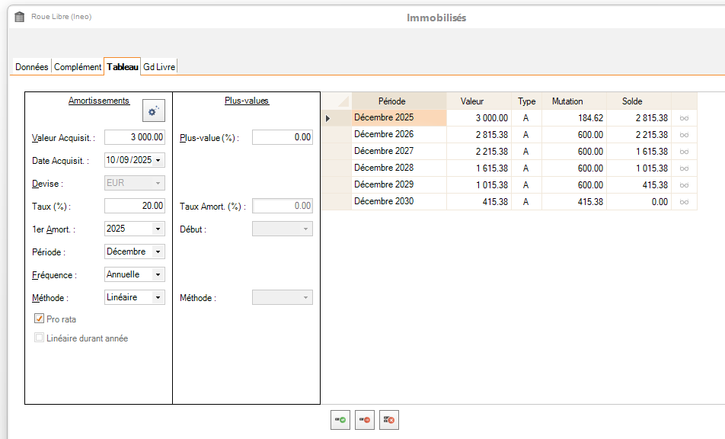Open the Méthode dropdown showing Linéaire

pos(158,297)
